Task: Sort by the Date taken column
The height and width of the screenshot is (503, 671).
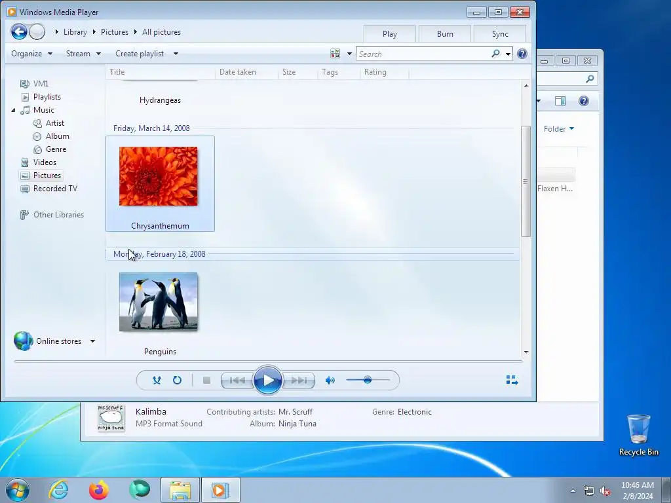Action: [x=247, y=72]
